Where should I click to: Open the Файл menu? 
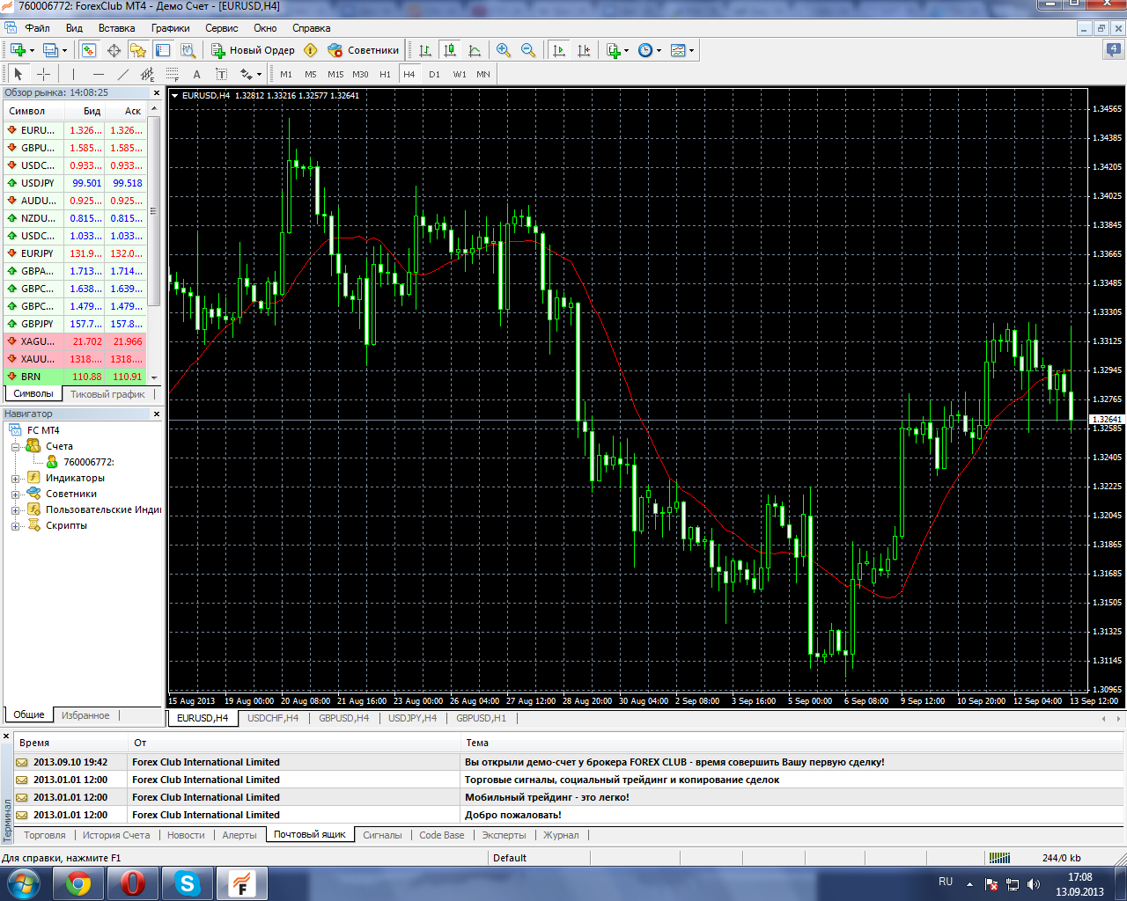37,28
